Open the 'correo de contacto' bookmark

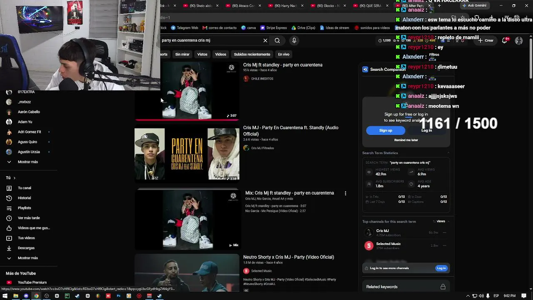pyautogui.click(x=219, y=28)
